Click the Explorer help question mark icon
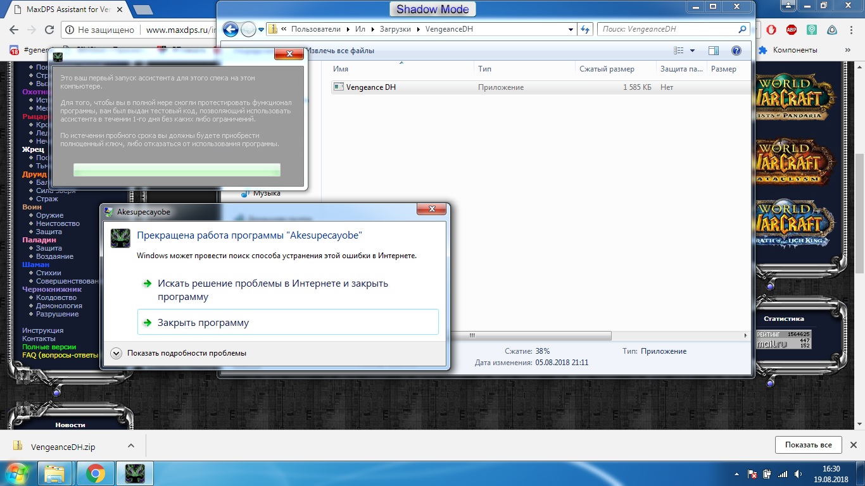The width and height of the screenshot is (865, 486). click(x=736, y=51)
